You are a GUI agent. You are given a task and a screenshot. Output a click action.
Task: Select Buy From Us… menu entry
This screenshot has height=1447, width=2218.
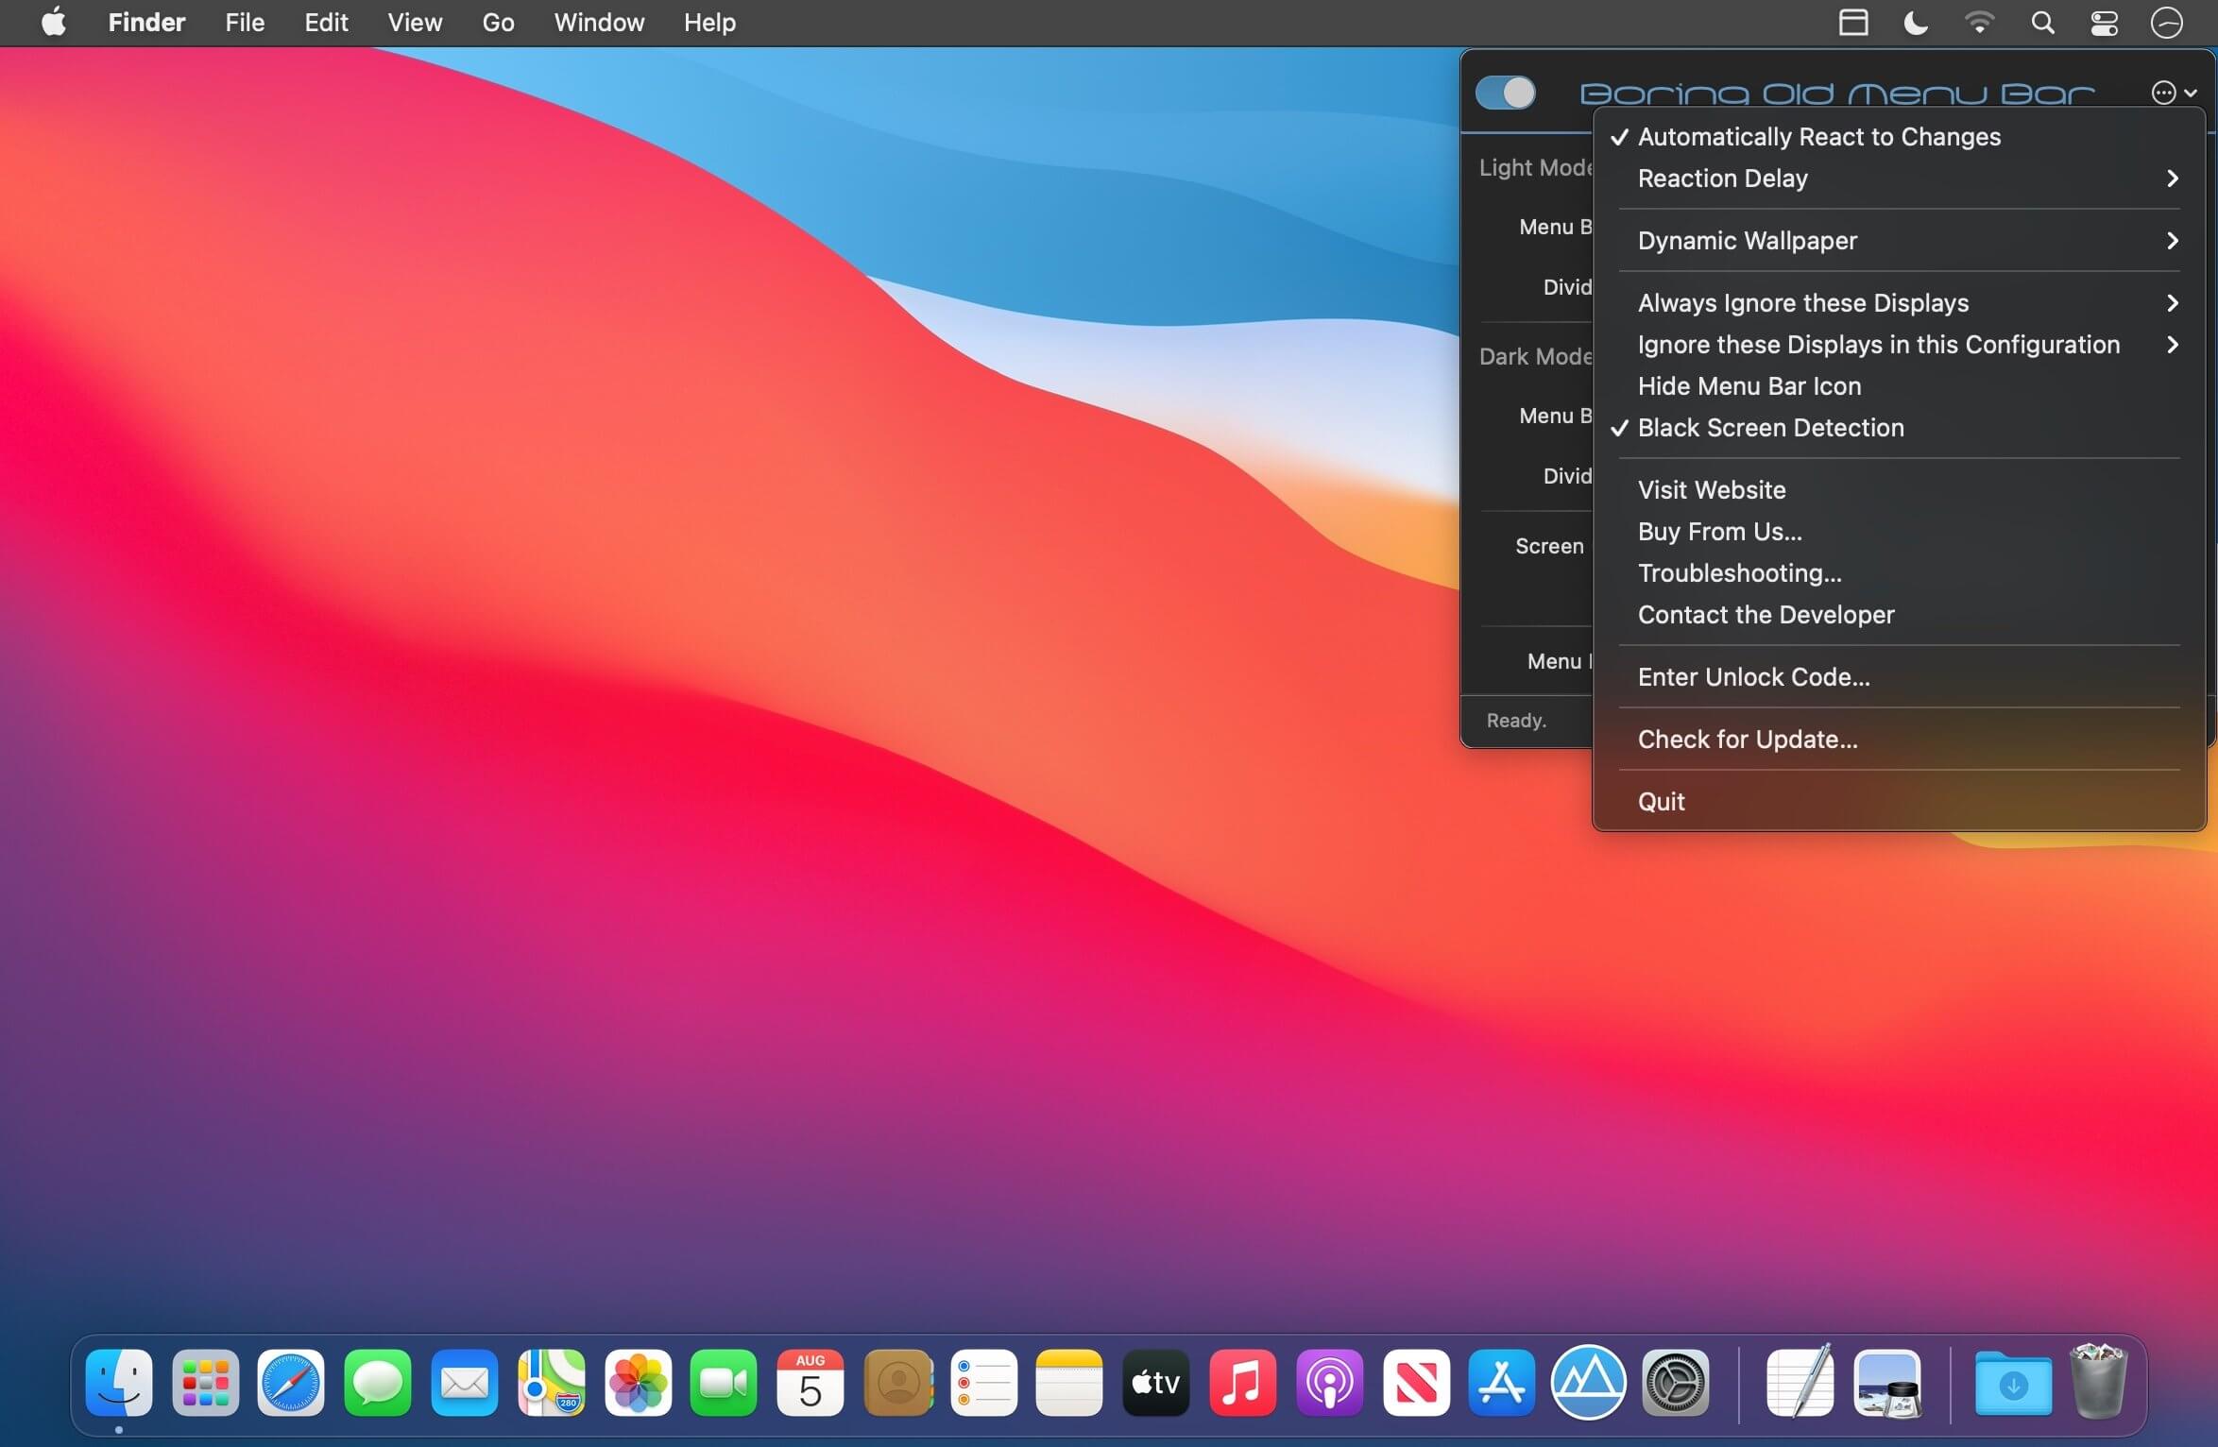point(1900,532)
